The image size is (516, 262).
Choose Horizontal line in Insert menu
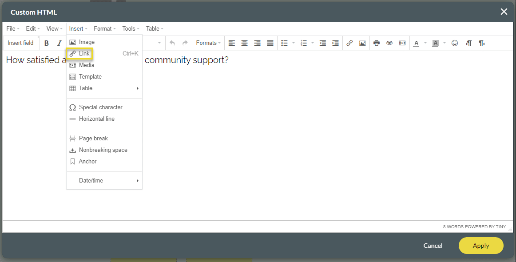(96, 119)
